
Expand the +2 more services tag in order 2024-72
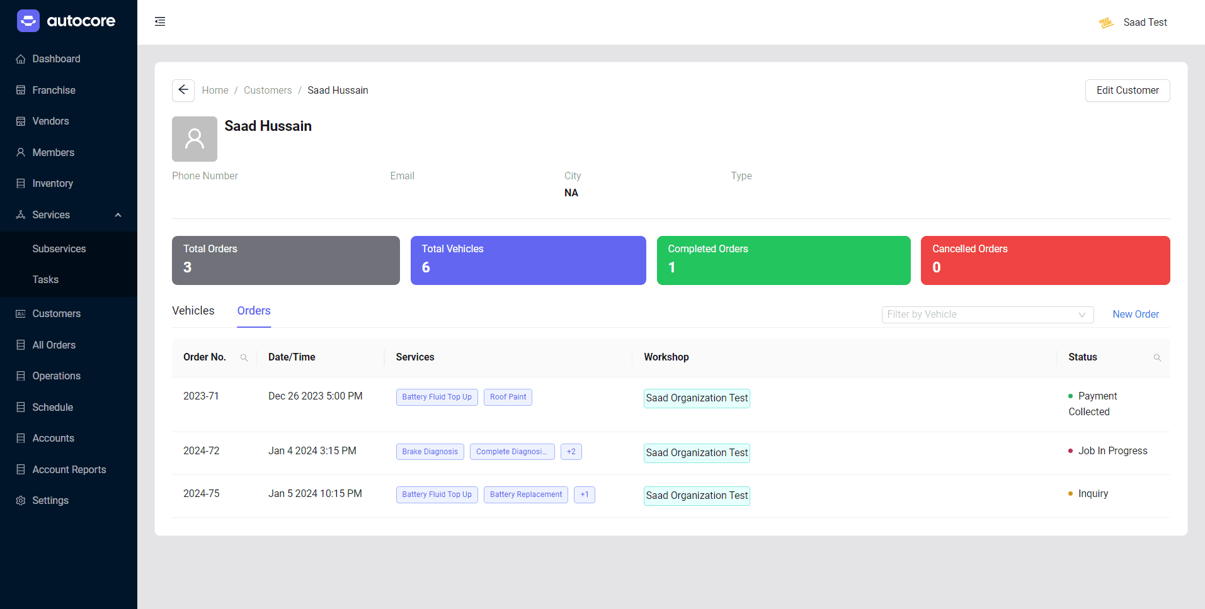click(571, 452)
